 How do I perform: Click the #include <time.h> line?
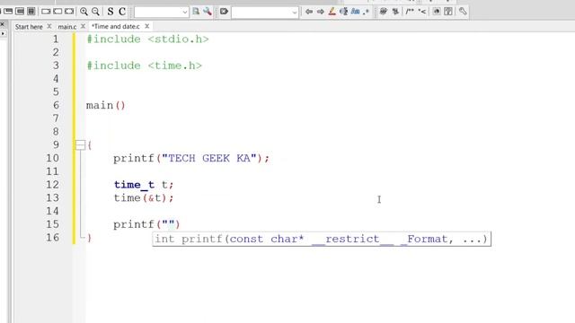pyautogui.click(x=144, y=65)
